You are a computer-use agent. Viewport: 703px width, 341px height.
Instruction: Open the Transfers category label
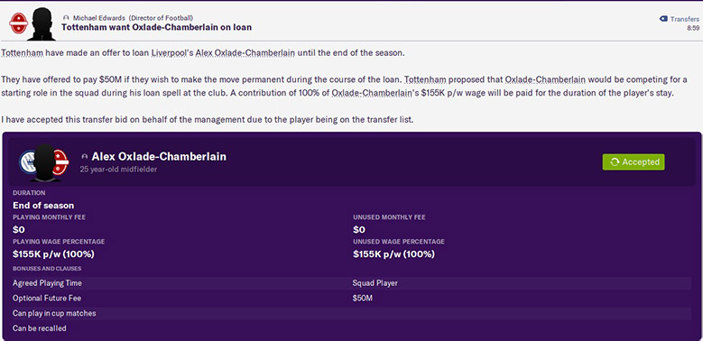(684, 19)
